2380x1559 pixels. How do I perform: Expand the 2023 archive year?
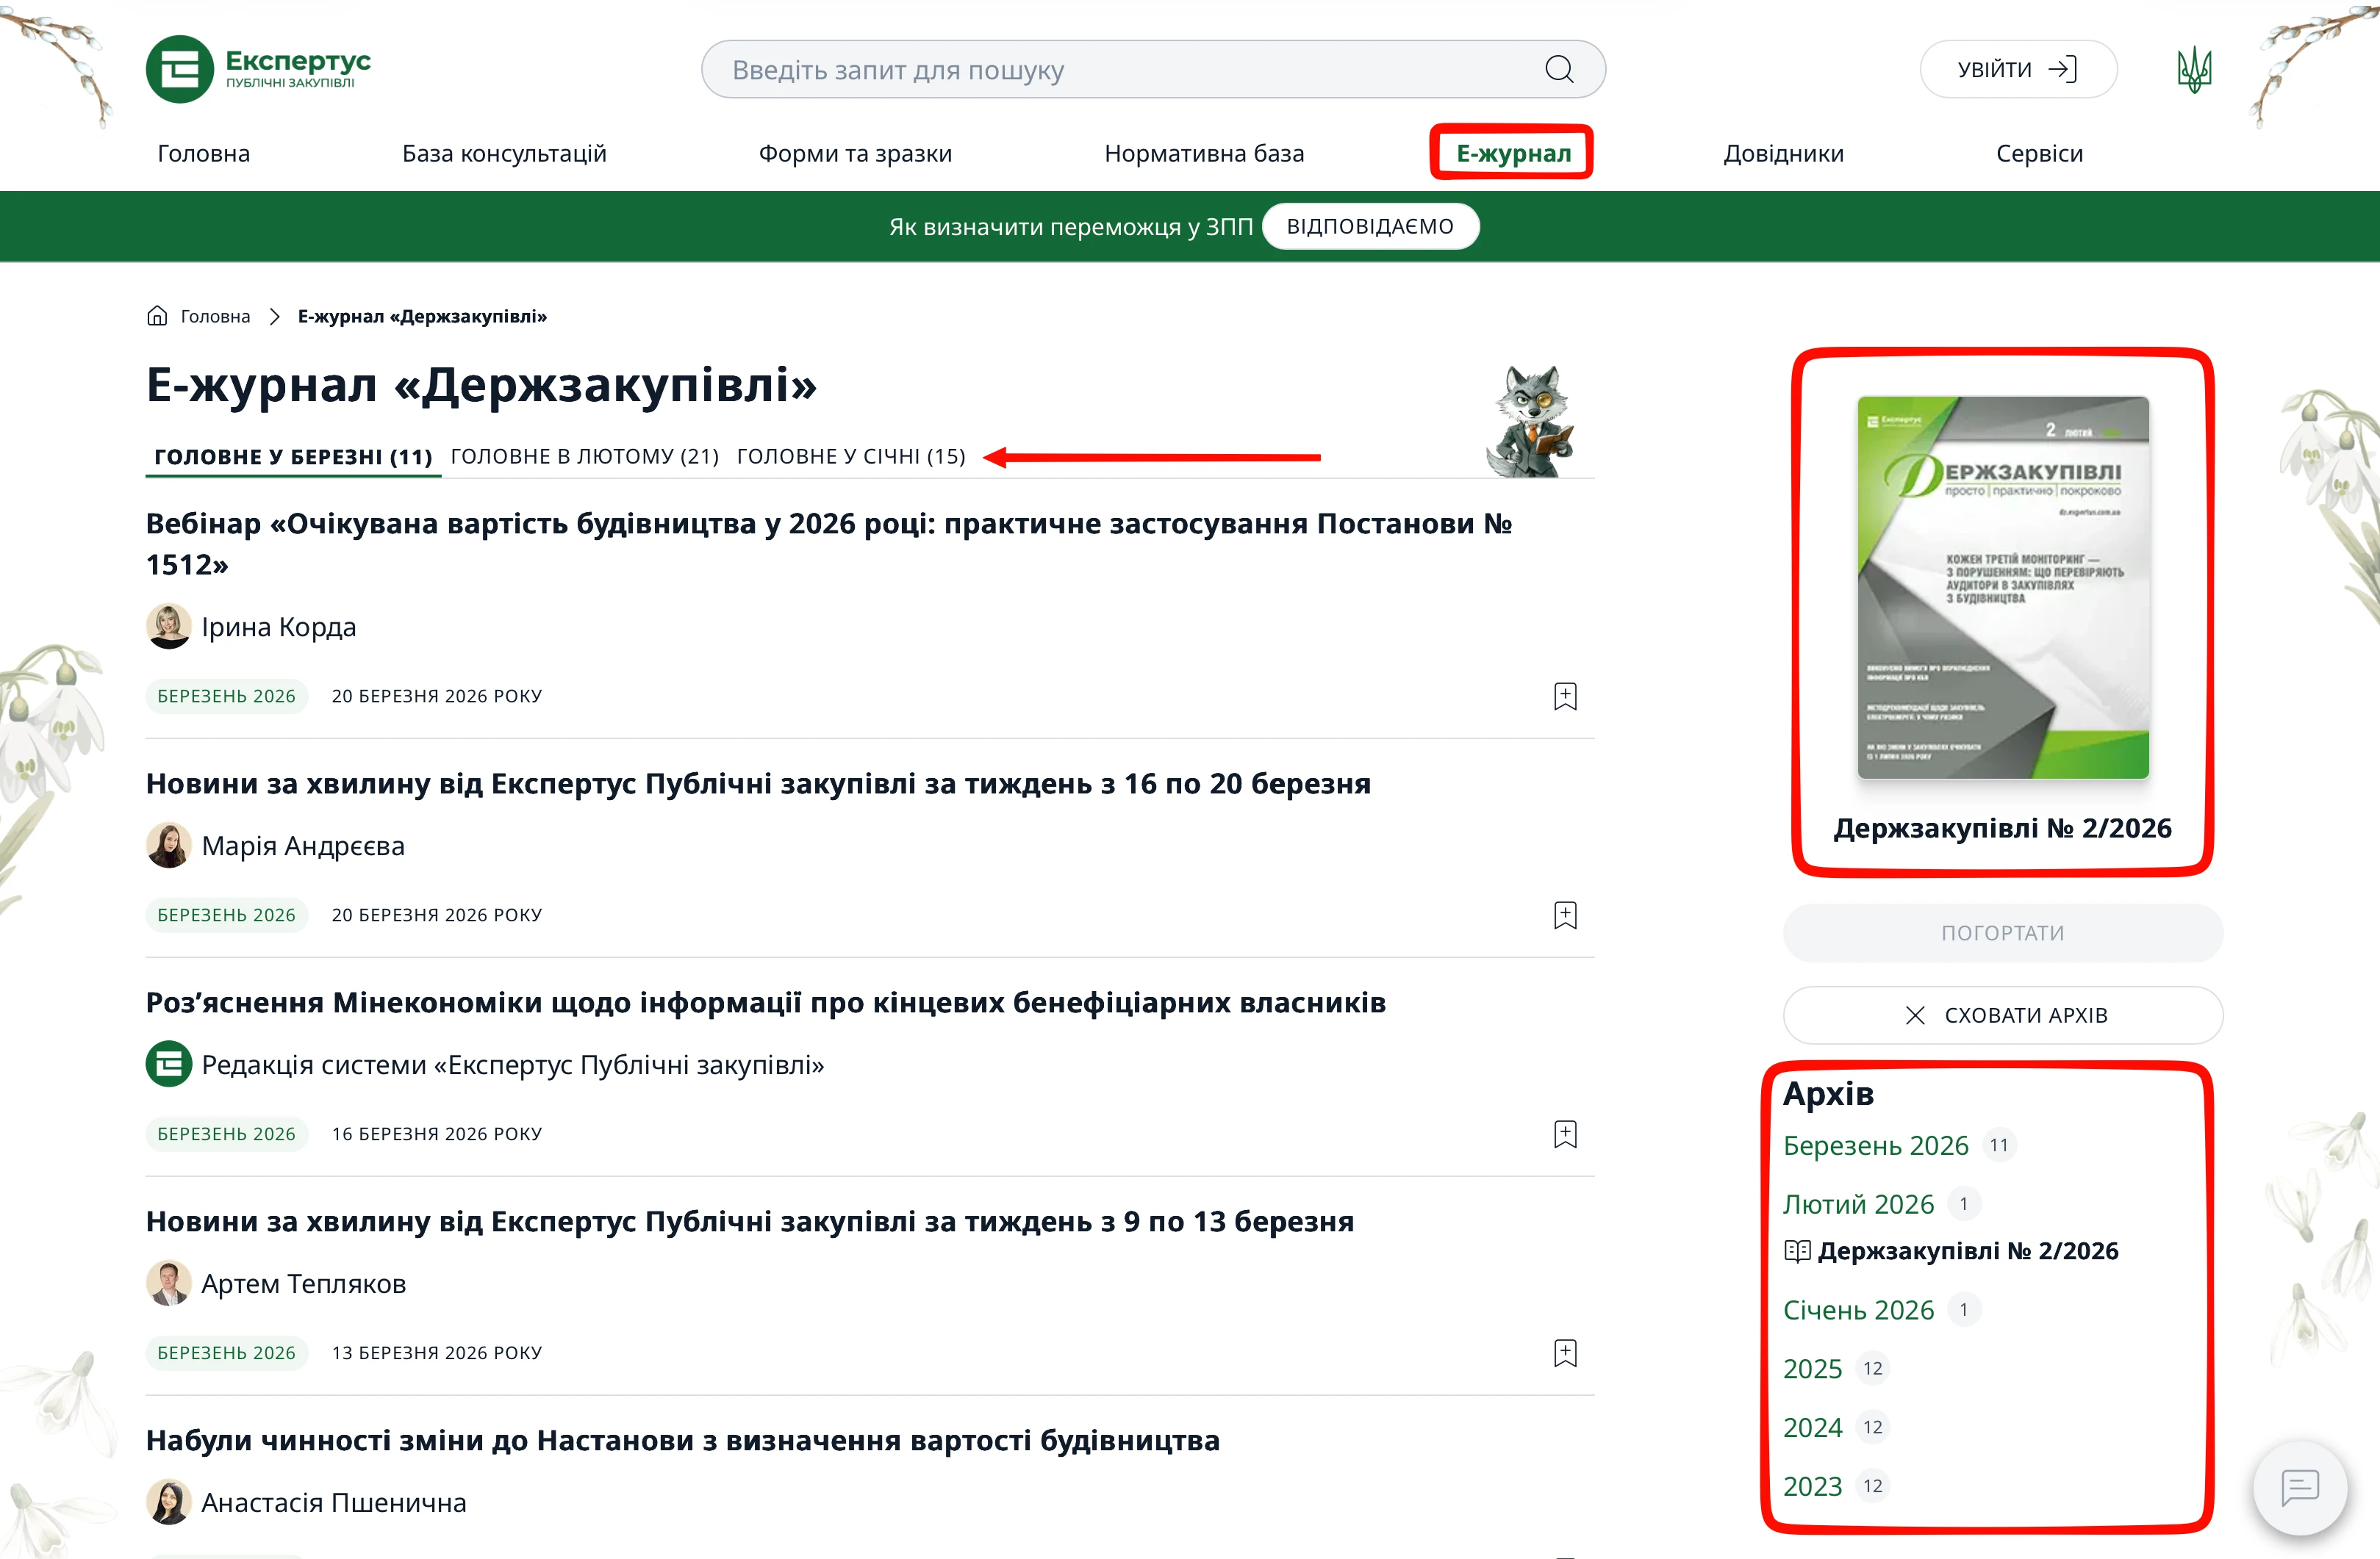(1812, 1486)
